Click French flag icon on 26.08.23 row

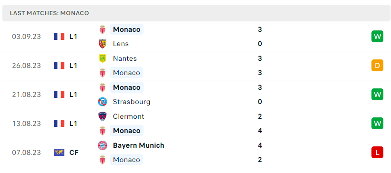[x=59, y=66]
